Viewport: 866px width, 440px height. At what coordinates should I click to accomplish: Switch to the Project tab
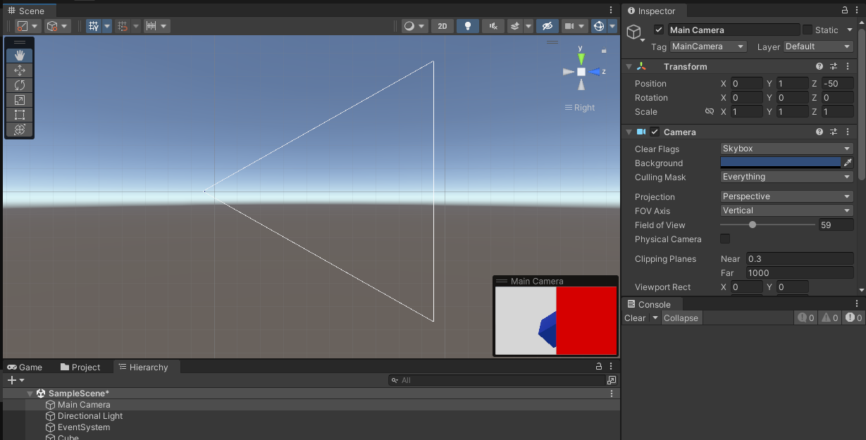tap(80, 367)
